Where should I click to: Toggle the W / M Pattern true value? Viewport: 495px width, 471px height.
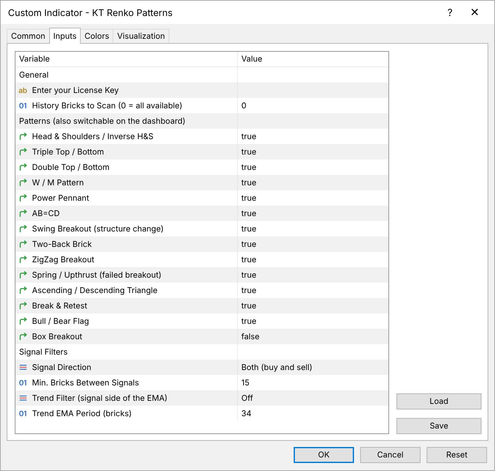[313, 183]
